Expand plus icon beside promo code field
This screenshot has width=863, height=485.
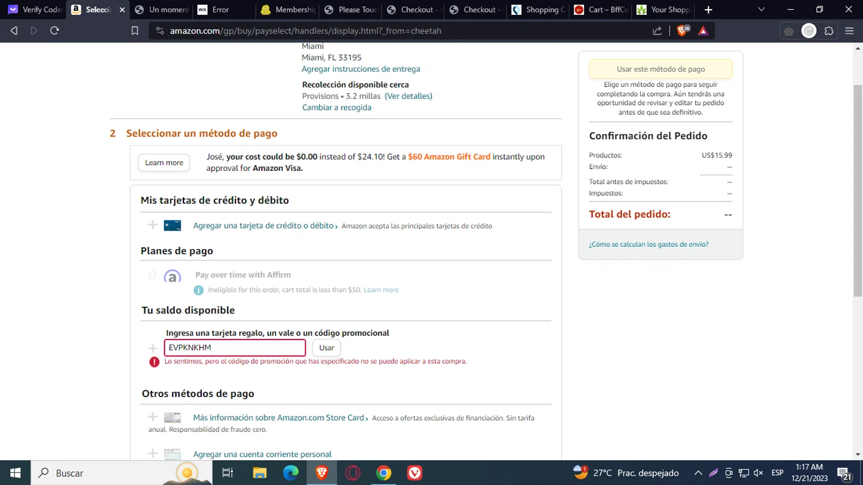coord(152,348)
